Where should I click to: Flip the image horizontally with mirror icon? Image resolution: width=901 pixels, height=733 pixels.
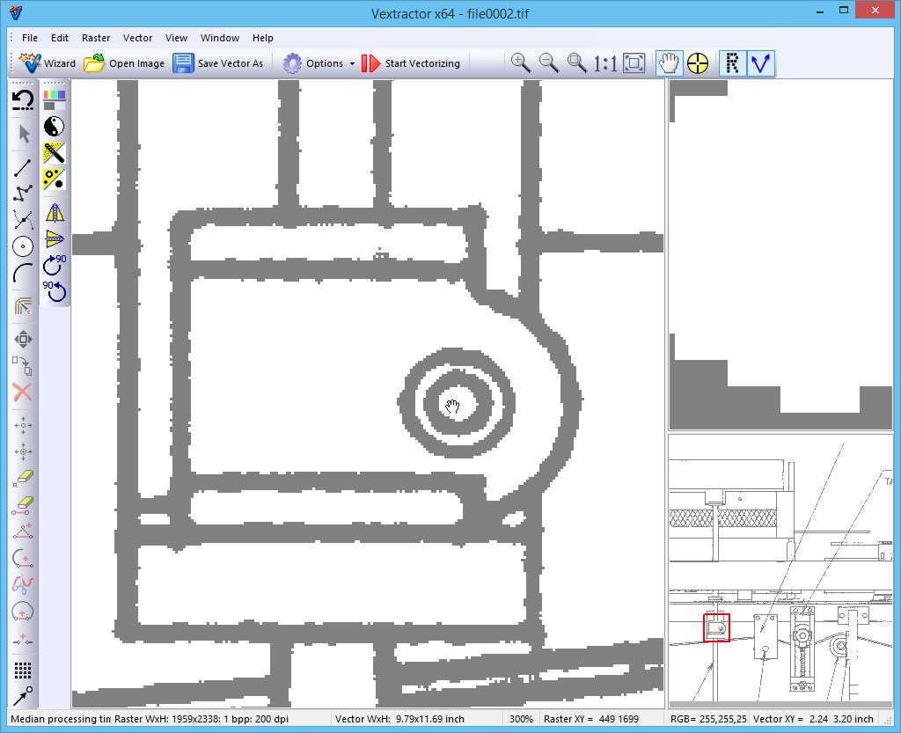click(55, 212)
